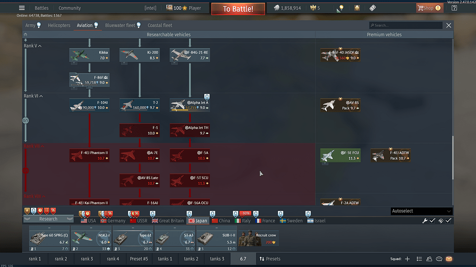Select the F-104J vehicle card
Image resolution: width=476 pixels, height=267 pixels.
(x=89, y=105)
